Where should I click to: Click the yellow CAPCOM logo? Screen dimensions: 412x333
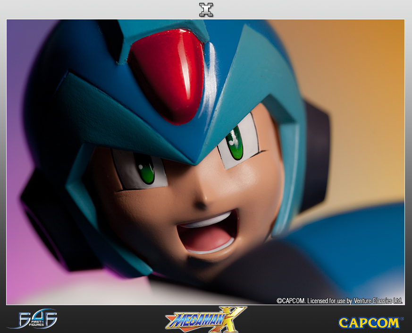[369, 323]
